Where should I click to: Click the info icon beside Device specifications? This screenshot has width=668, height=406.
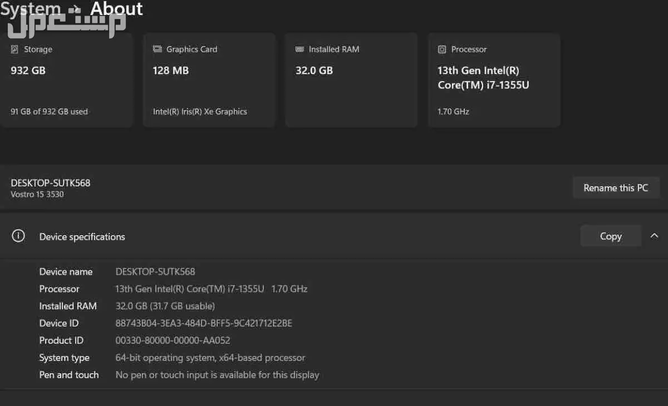tap(18, 236)
